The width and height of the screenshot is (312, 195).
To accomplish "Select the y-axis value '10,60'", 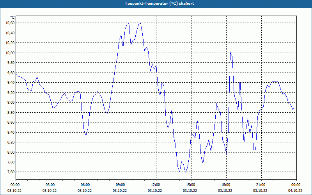I will tap(10, 23).
